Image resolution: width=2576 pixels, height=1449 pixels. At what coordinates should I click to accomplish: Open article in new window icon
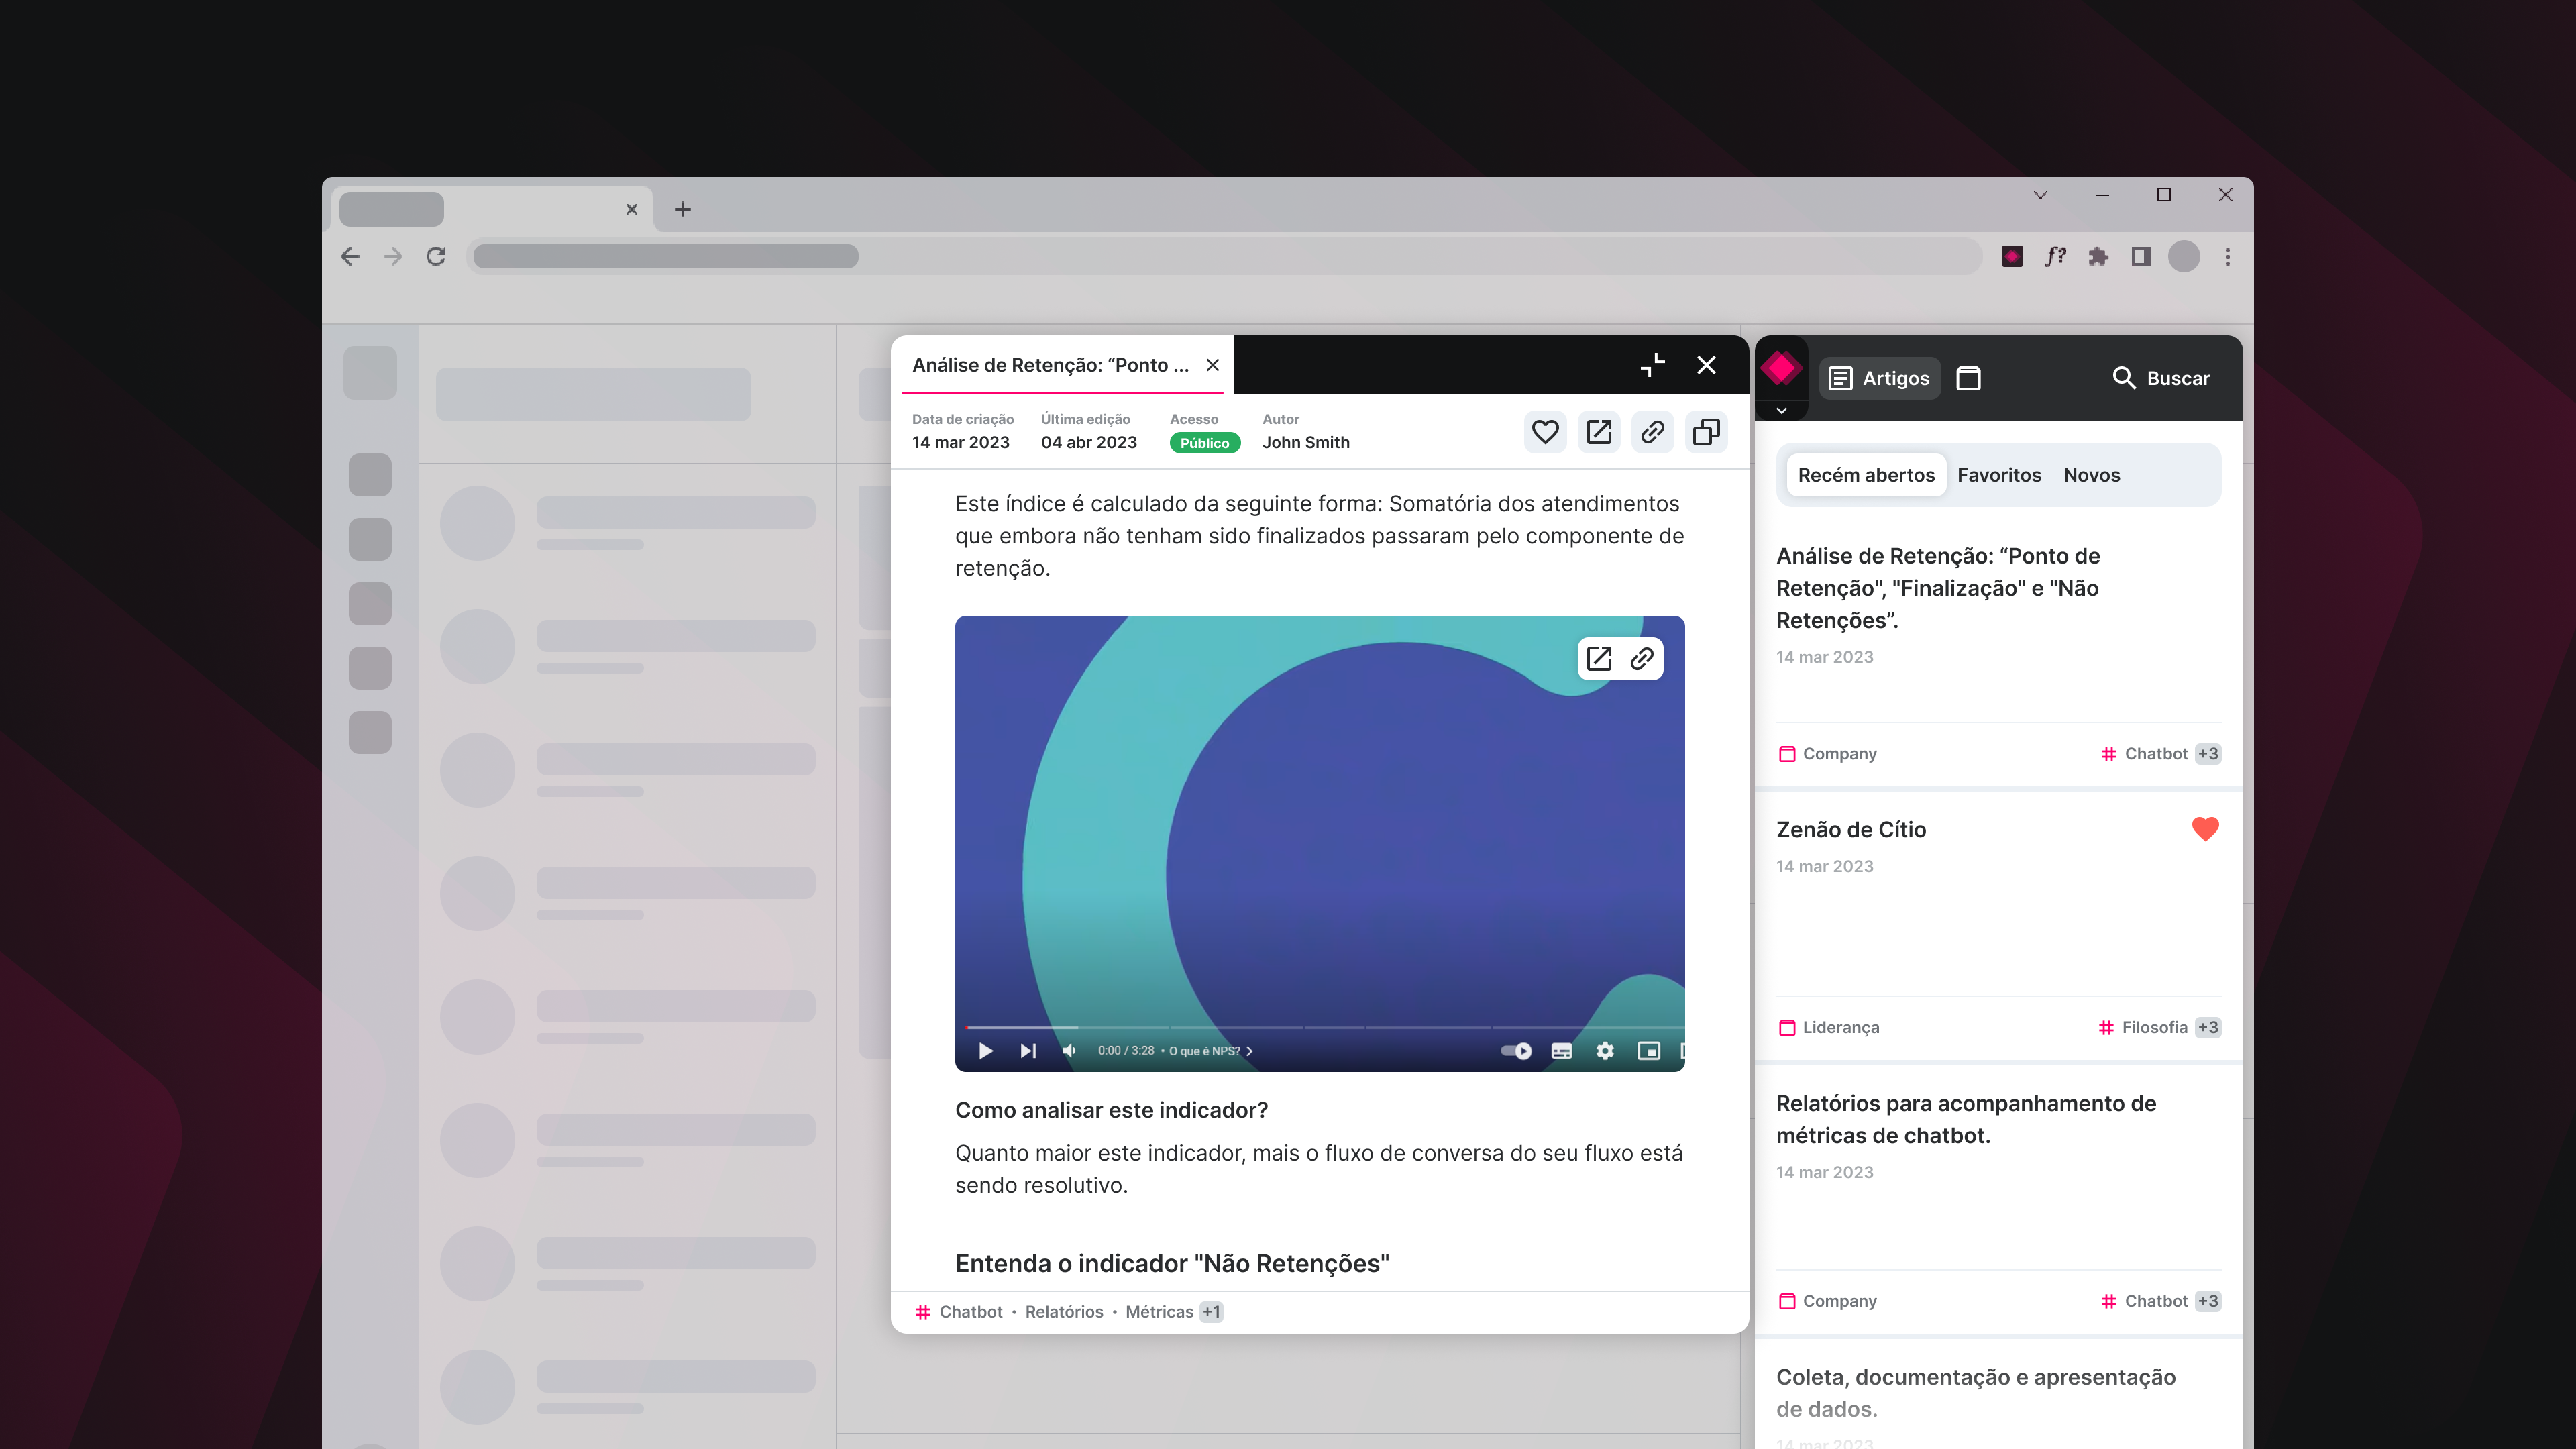(x=1599, y=432)
